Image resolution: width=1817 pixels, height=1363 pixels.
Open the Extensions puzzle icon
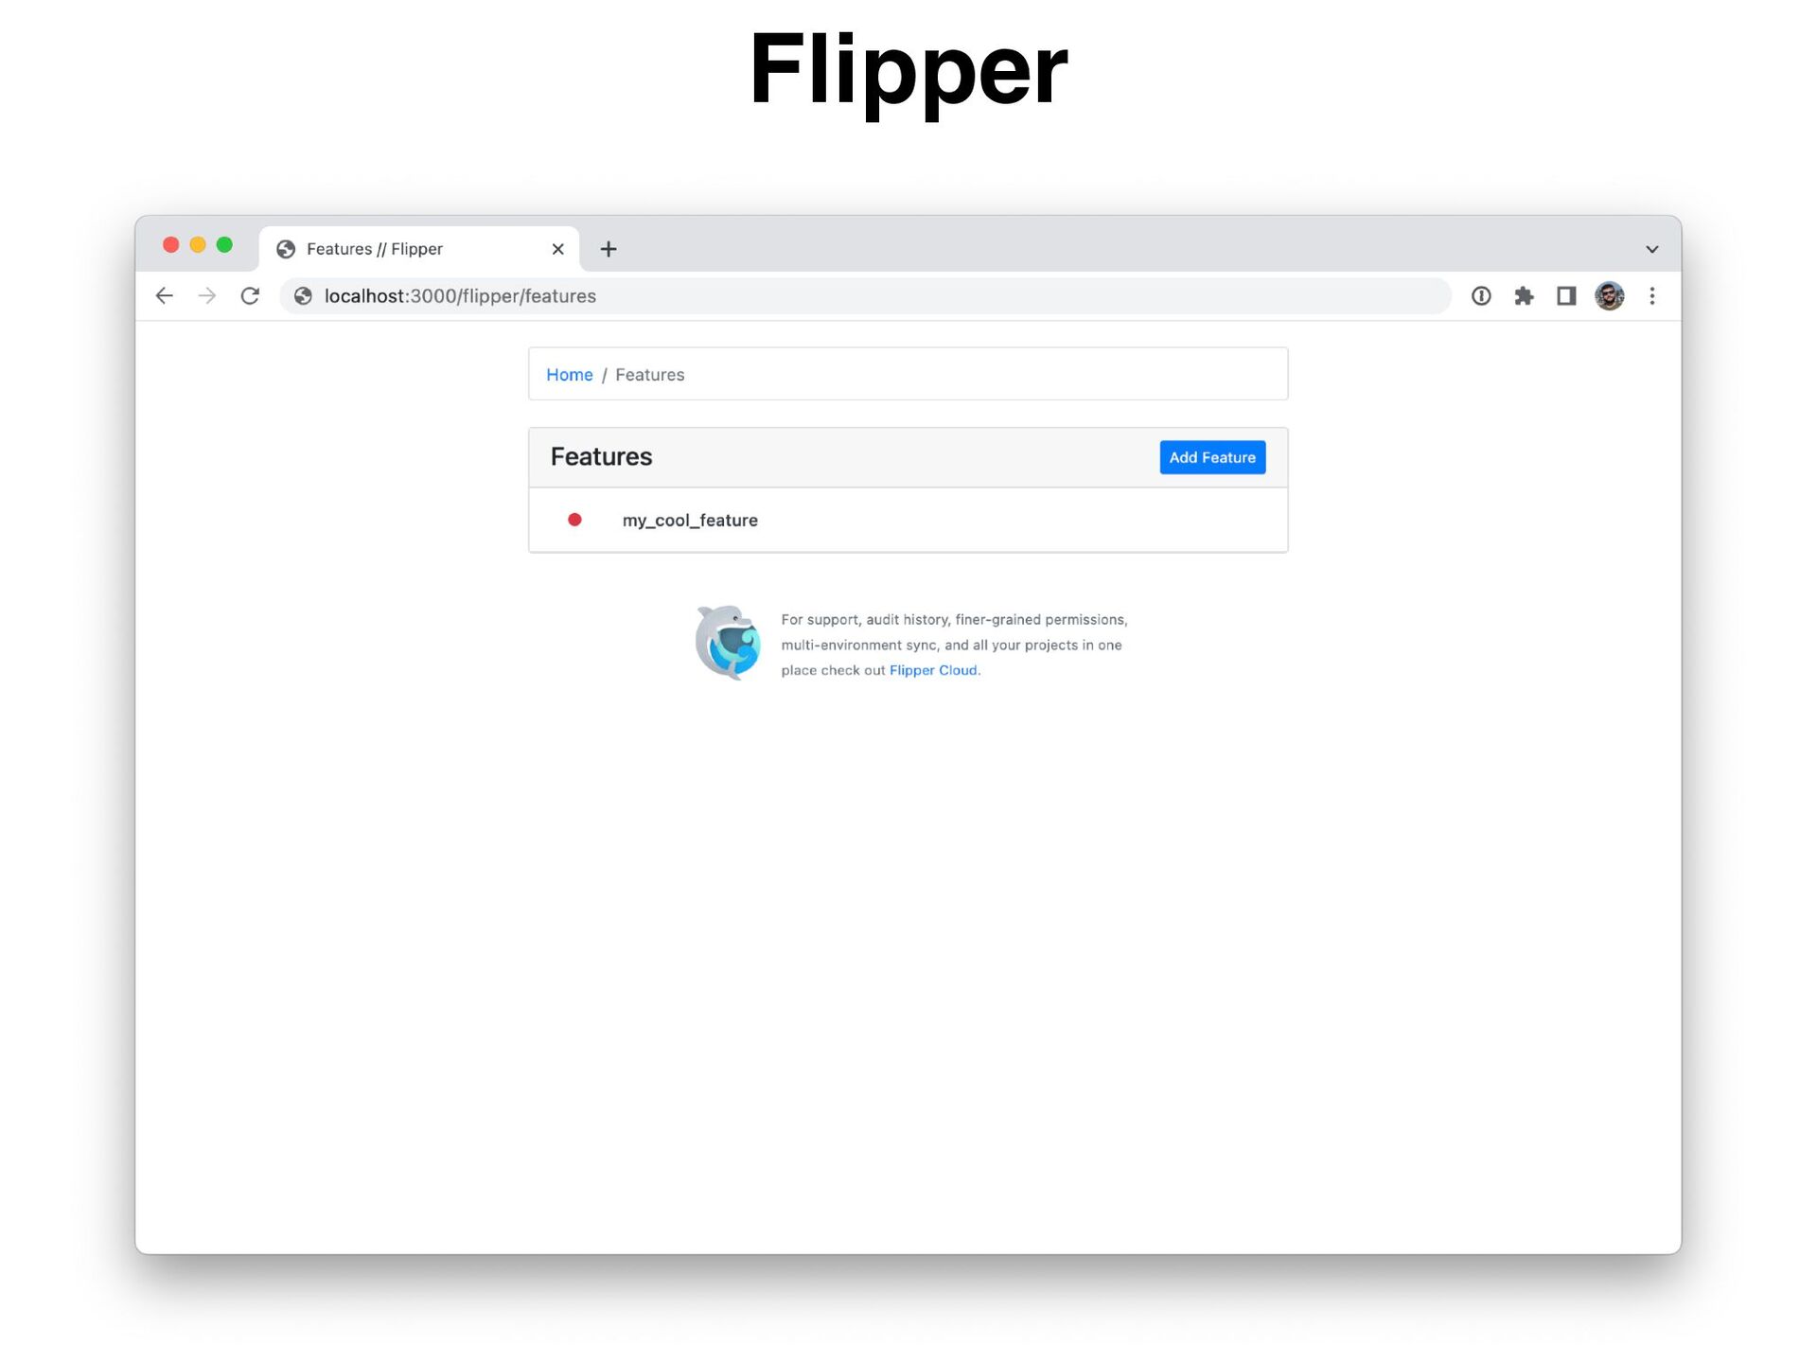pyautogui.click(x=1524, y=296)
